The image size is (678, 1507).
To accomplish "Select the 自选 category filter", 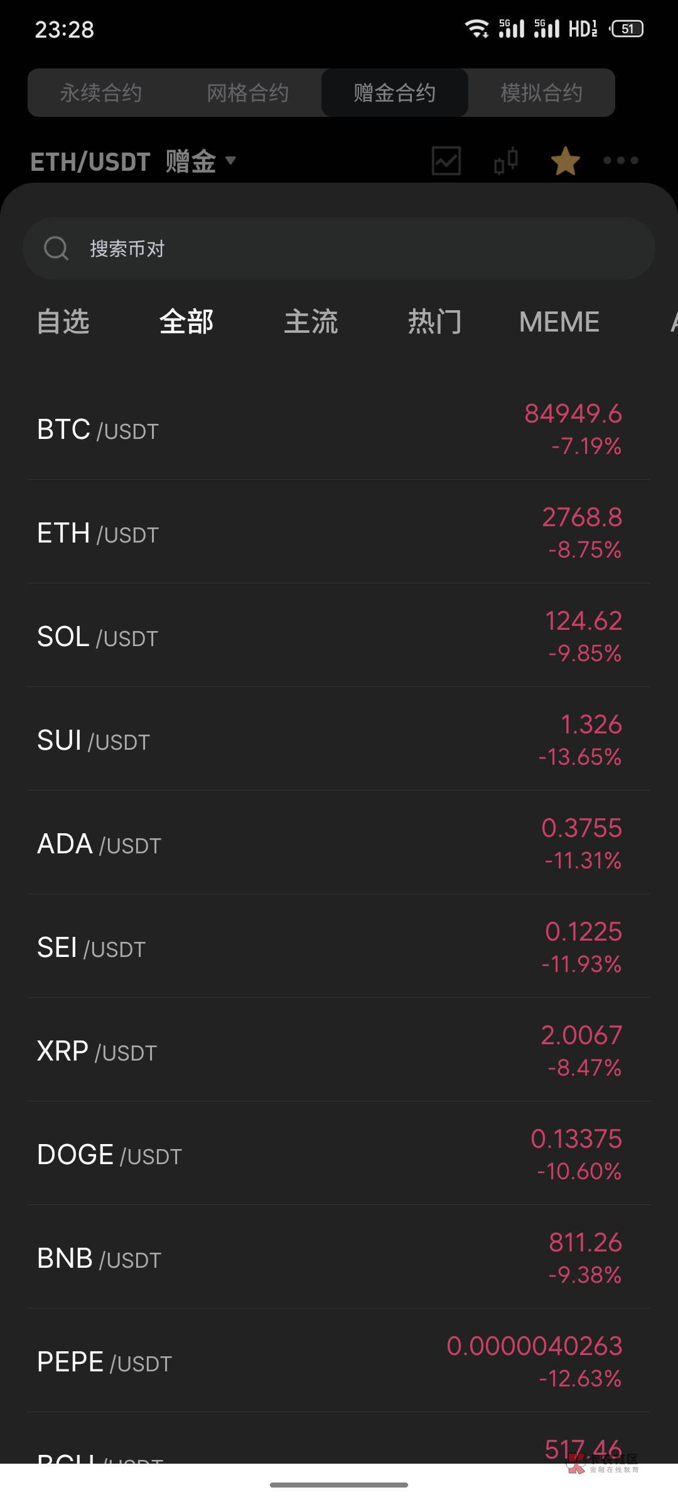I will pyautogui.click(x=63, y=322).
